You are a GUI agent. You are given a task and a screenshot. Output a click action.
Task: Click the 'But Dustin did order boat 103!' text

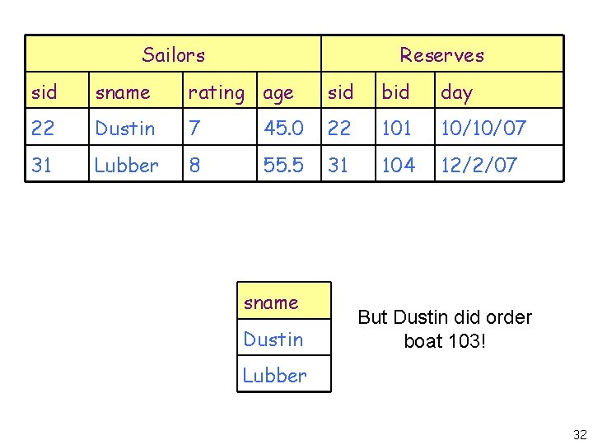point(445,328)
